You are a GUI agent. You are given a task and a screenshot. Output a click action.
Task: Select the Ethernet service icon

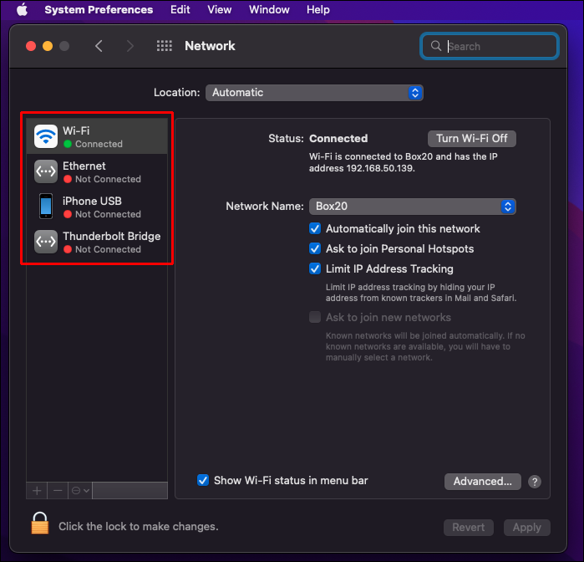[46, 171]
